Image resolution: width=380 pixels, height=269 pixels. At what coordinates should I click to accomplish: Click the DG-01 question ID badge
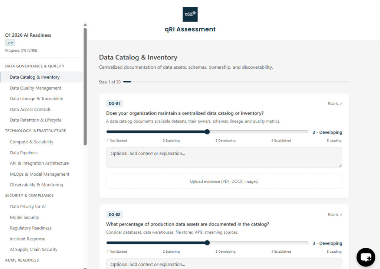pos(114,104)
